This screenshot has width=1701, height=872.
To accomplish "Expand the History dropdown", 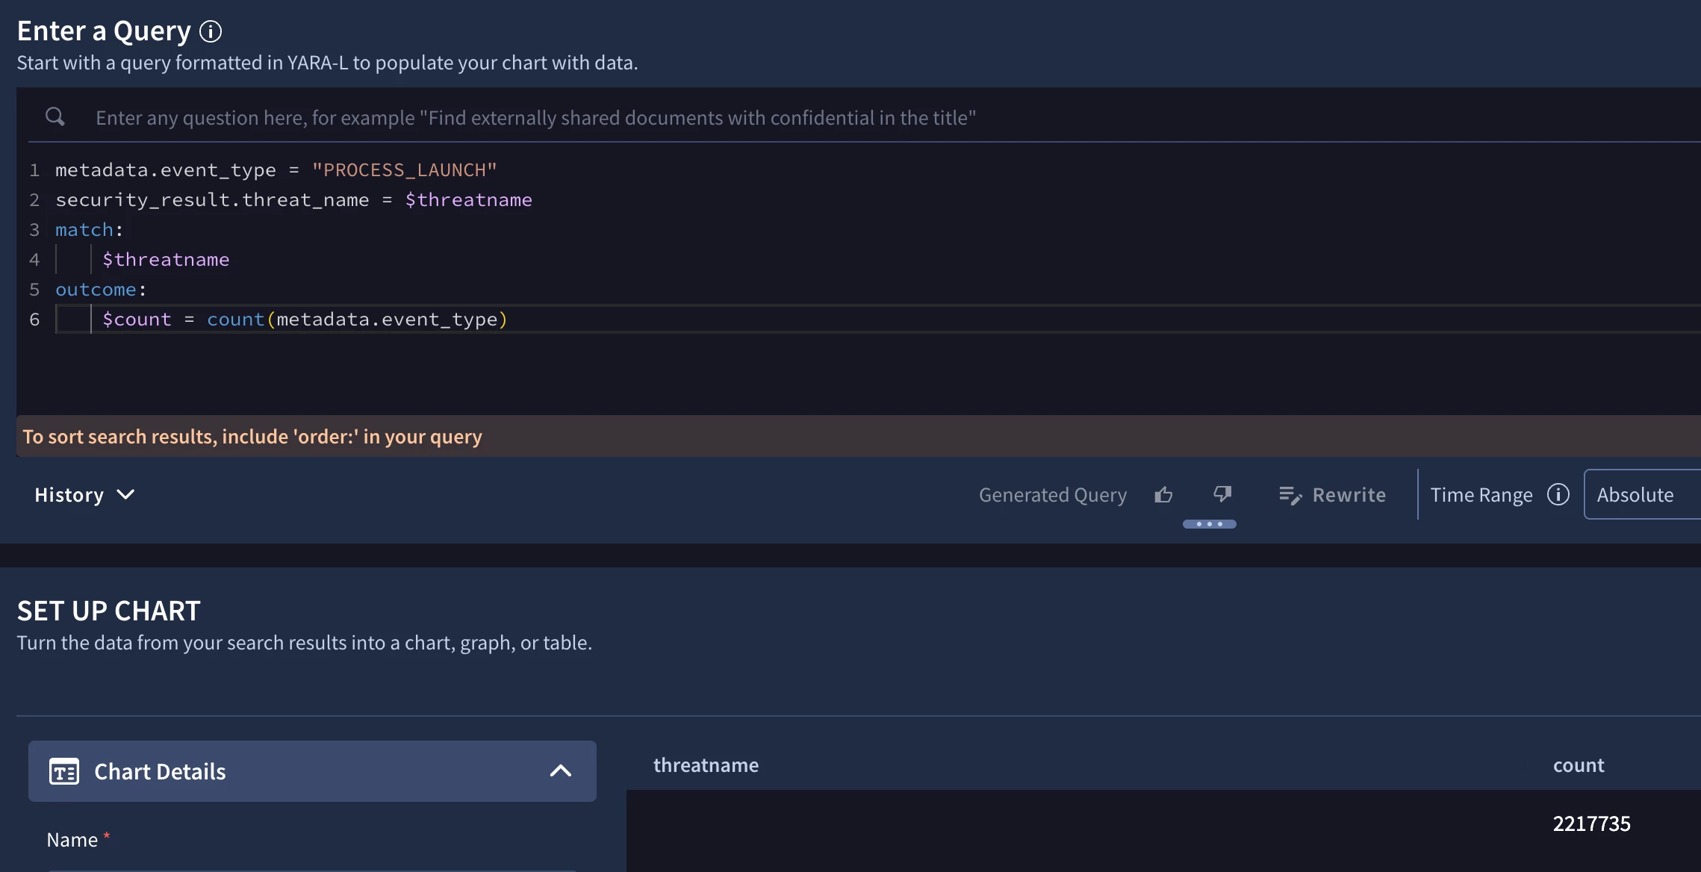I will (84, 495).
